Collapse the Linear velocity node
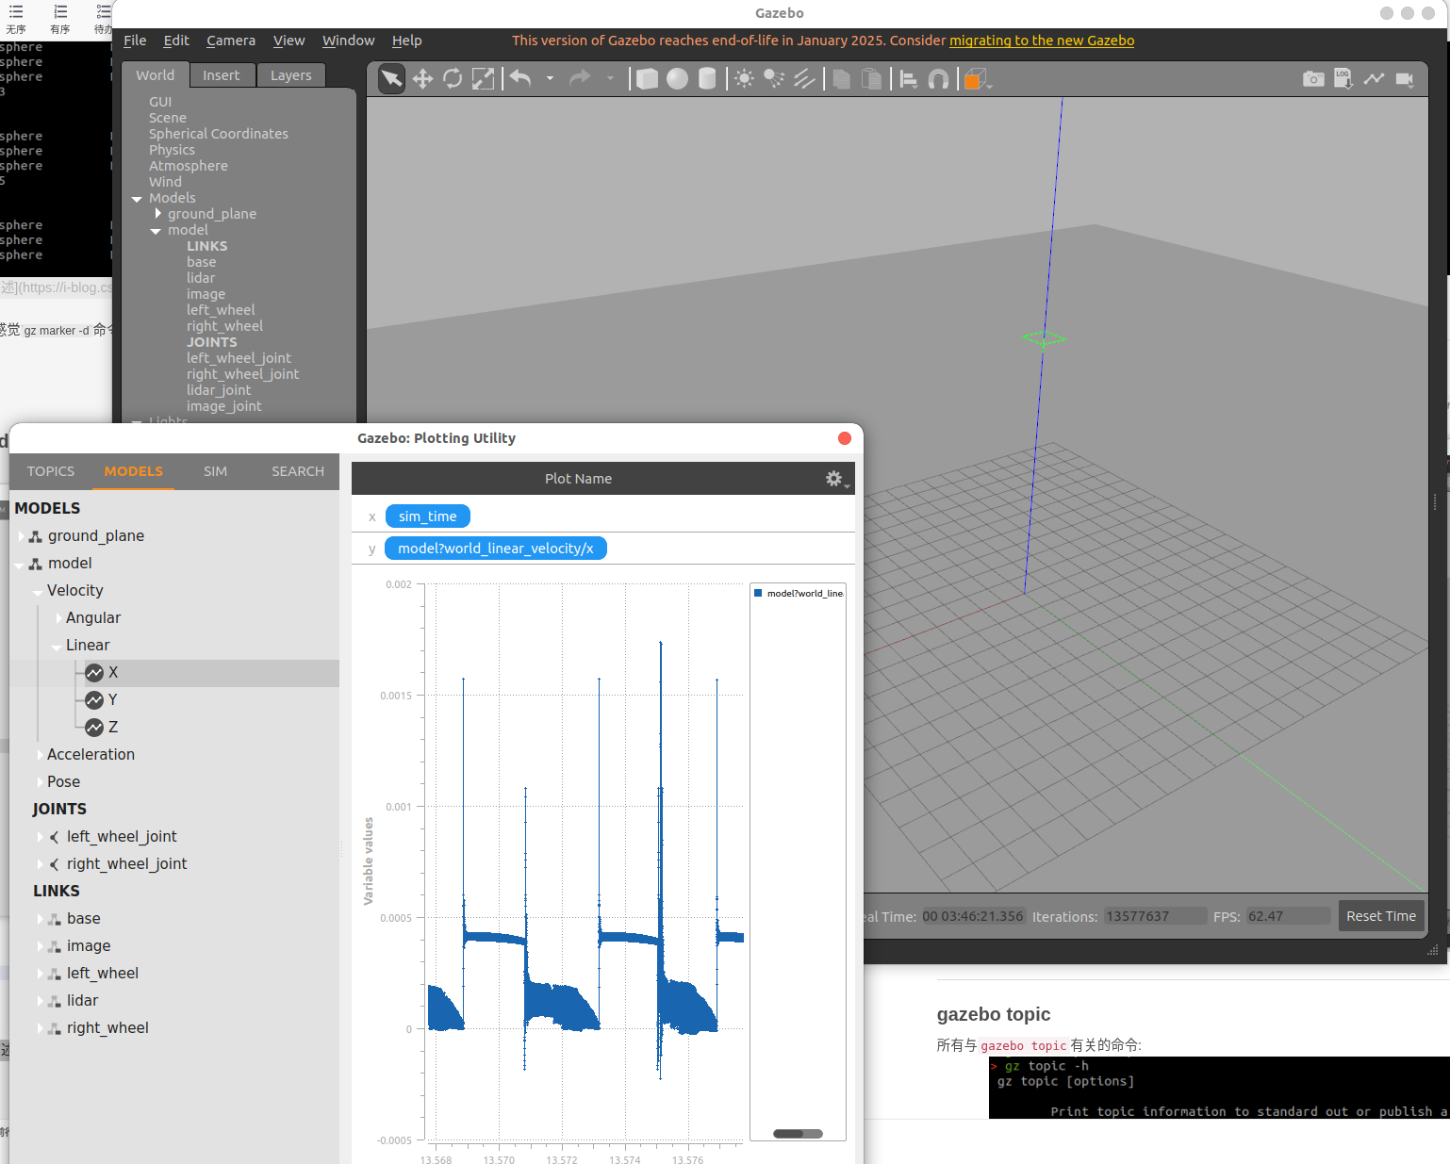This screenshot has width=1450, height=1164. pos(57,647)
